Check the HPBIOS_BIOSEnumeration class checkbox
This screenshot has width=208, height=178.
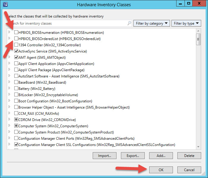pos(16,33)
